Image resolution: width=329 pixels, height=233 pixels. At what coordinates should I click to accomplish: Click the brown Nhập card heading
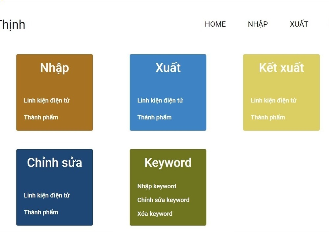(x=55, y=68)
